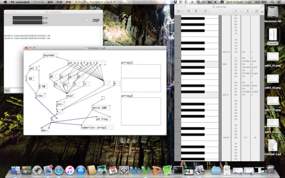Click the toggle box above metro 100
The image size is (285, 178).
[x=103, y=99]
